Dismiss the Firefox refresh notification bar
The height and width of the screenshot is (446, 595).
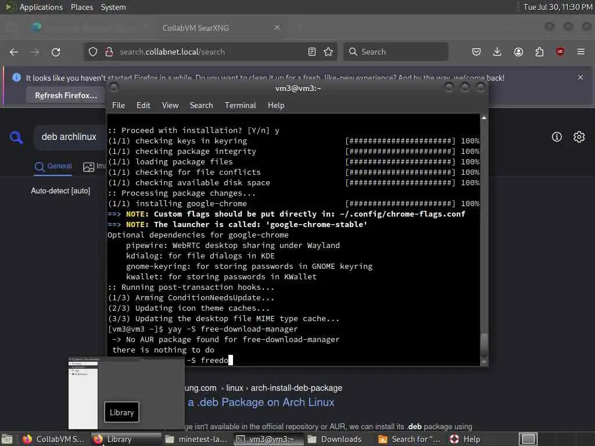(x=580, y=77)
